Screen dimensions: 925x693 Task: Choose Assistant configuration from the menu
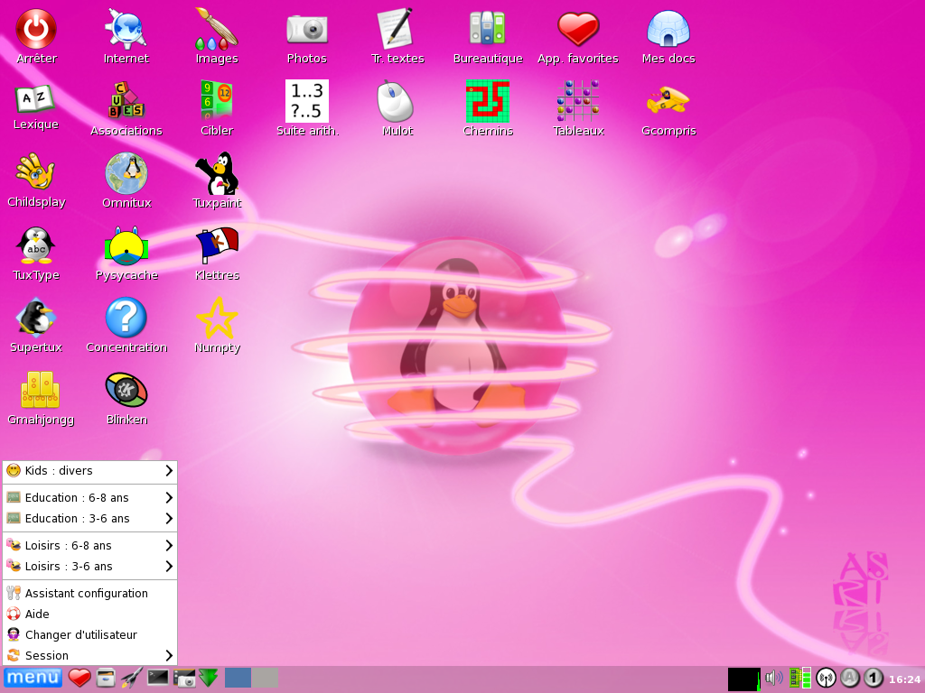tap(89, 593)
